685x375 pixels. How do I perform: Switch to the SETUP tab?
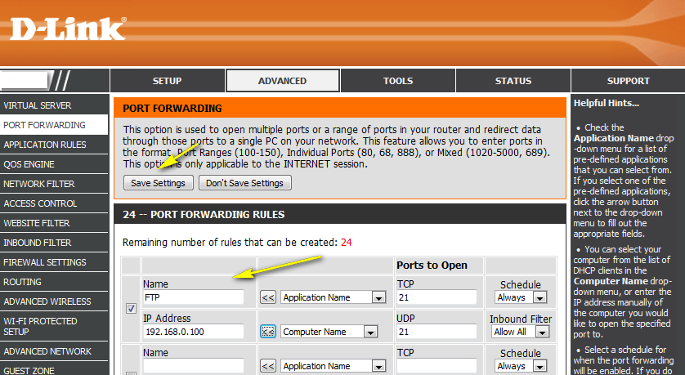168,81
